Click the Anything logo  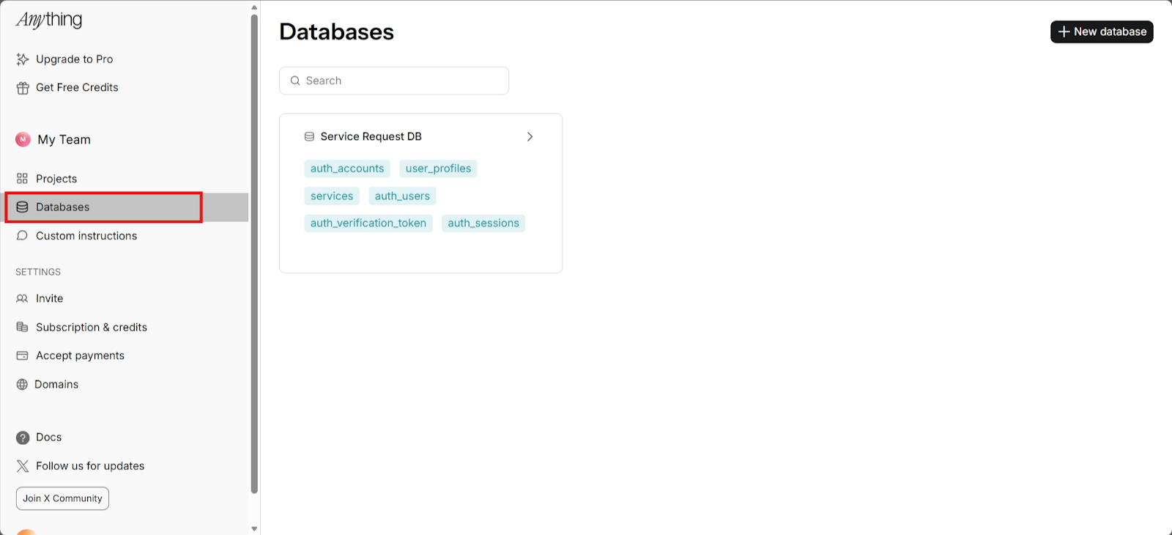49,20
